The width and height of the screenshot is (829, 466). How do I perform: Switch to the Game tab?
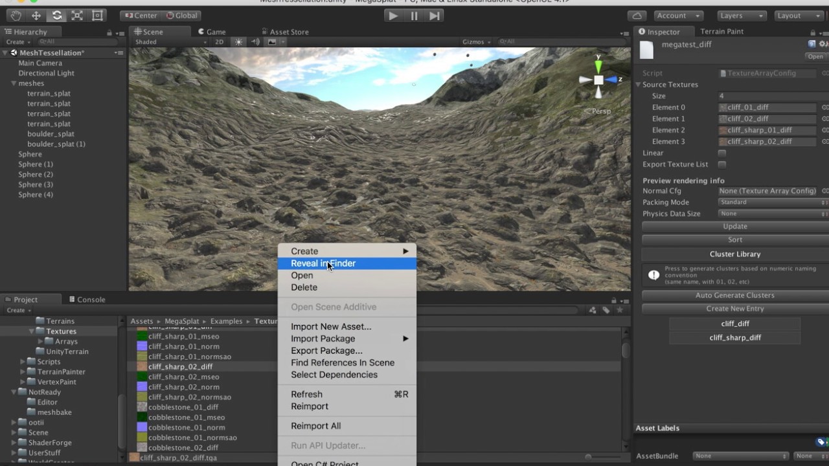coord(211,32)
